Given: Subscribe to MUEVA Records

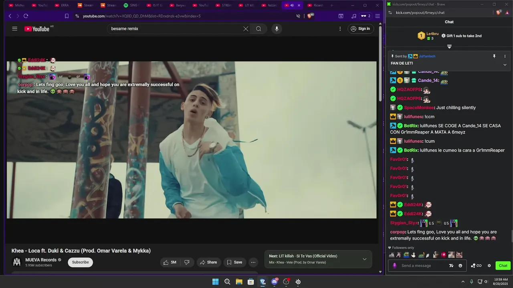Looking at the screenshot, I should click(80, 262).
